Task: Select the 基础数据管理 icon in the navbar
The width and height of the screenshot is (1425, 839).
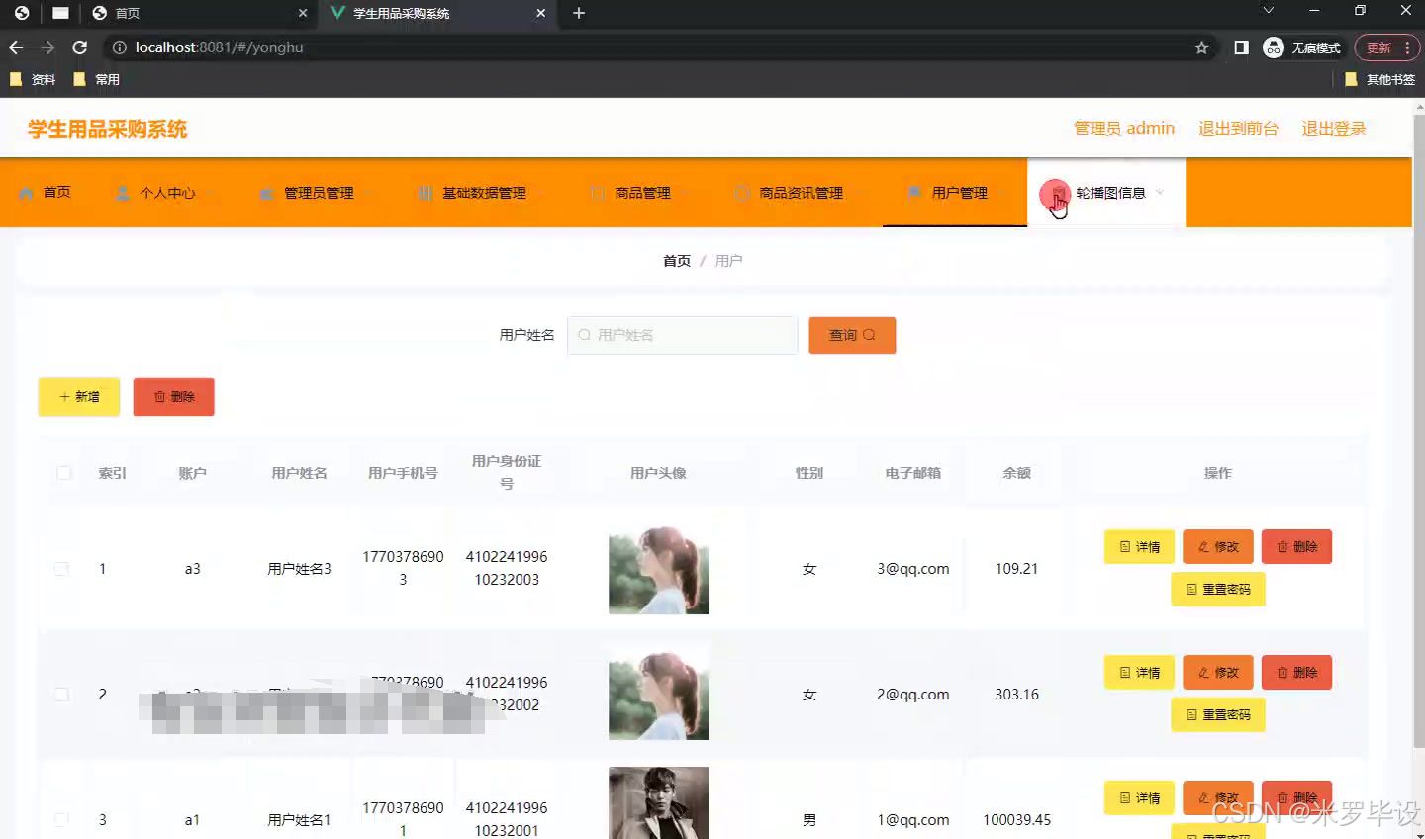Action: [426, 192]
